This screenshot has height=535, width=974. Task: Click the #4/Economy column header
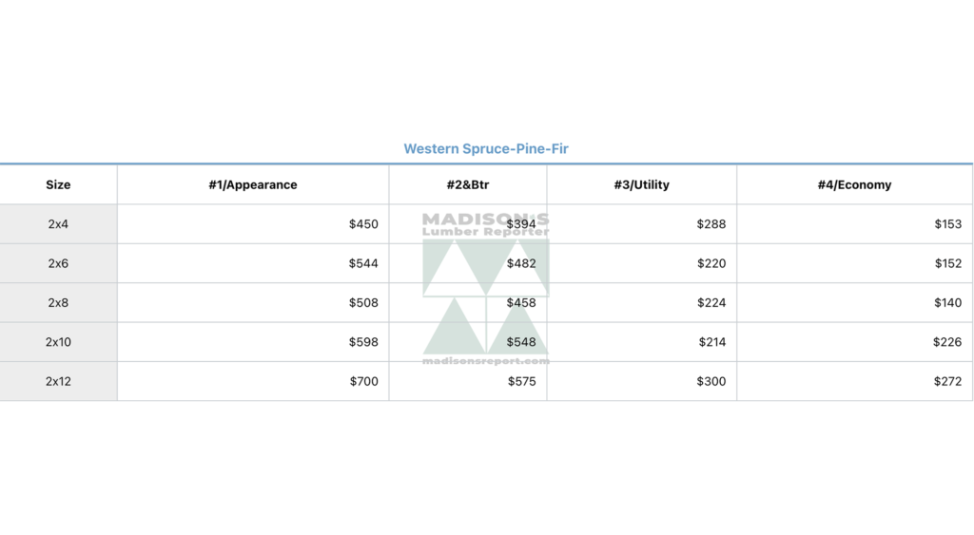(x=855, y=185)
